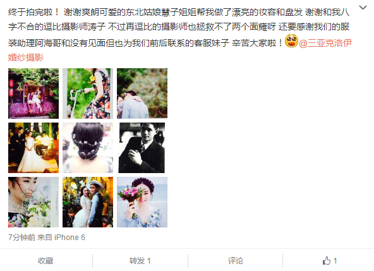Open the post options chevron dropdown
The image size is (374, 271).
[363, 8]
